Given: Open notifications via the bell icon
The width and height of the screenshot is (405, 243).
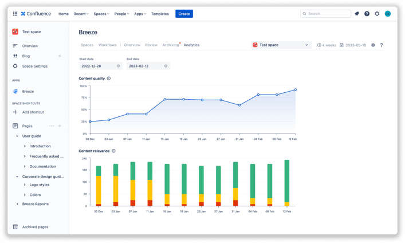Looking at the screenshot, I should click(357, 14).
